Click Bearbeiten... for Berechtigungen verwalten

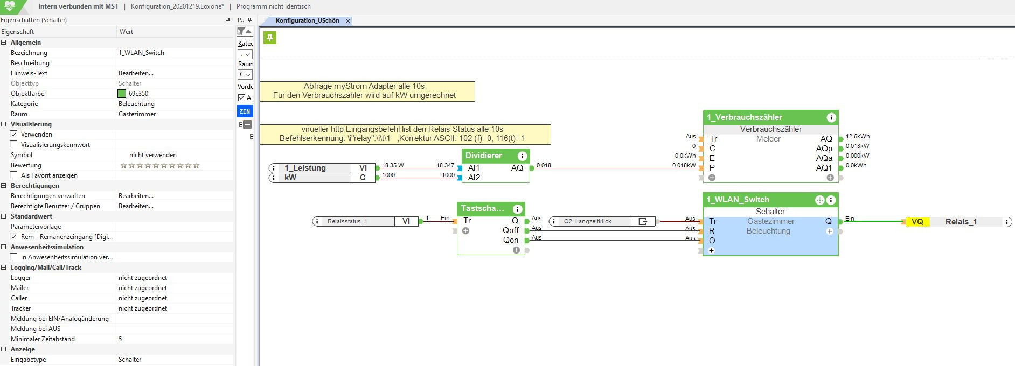(136, 196)
